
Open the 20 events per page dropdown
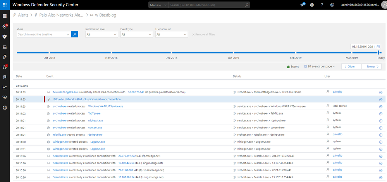click(x=319, y=66)
